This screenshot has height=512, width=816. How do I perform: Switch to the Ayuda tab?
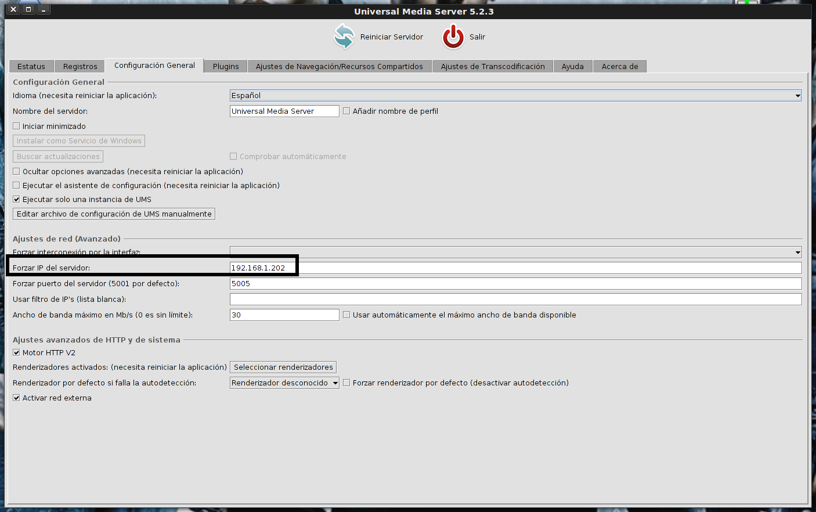point(573,66)
